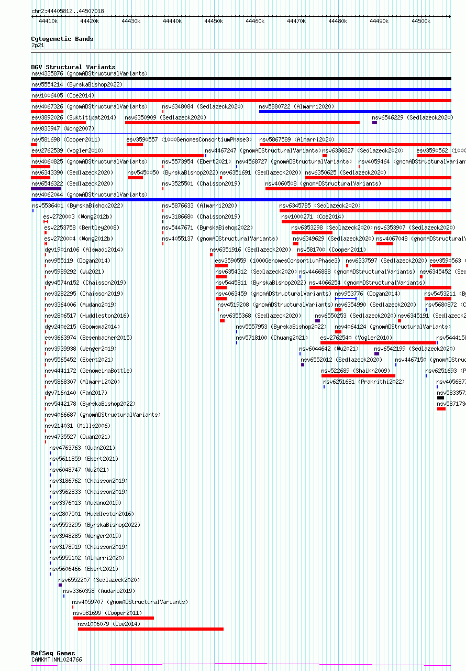Click the nsv214031 (Mills2006) label

pos(77,426)
